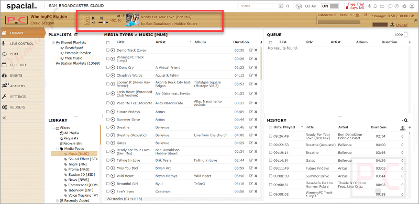The image size is (419, 204).
Task: Expand the Recently Added tree node
Action: 58,201
